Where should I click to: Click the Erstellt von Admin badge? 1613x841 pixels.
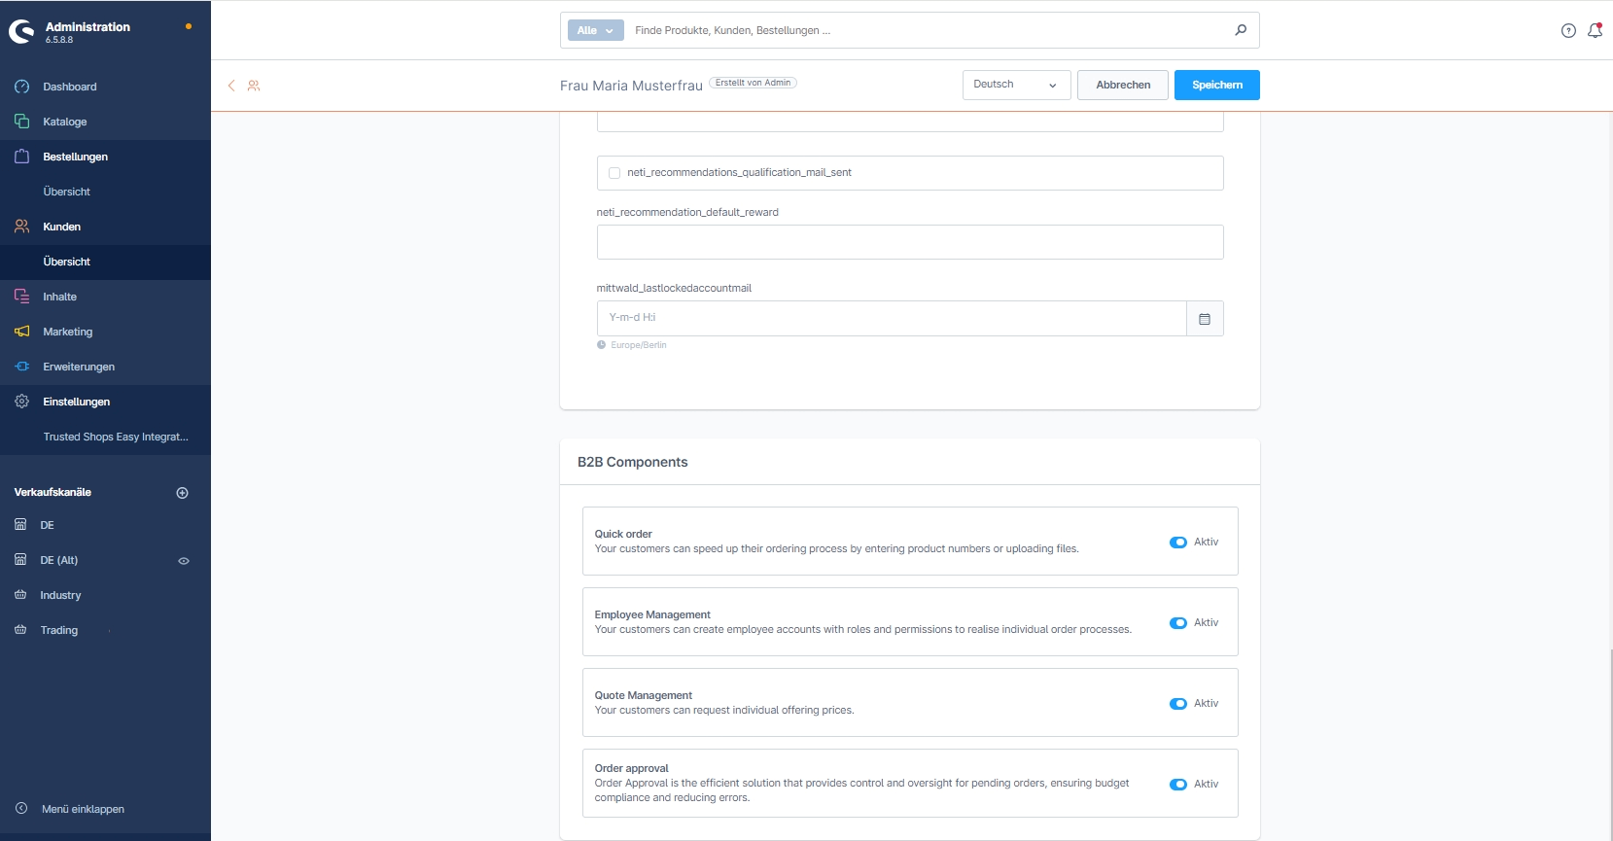point(753,83)
